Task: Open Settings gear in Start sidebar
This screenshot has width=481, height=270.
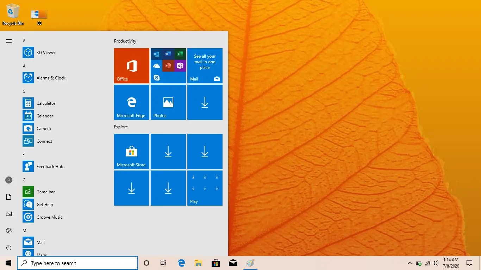Action: click(9, 231)
